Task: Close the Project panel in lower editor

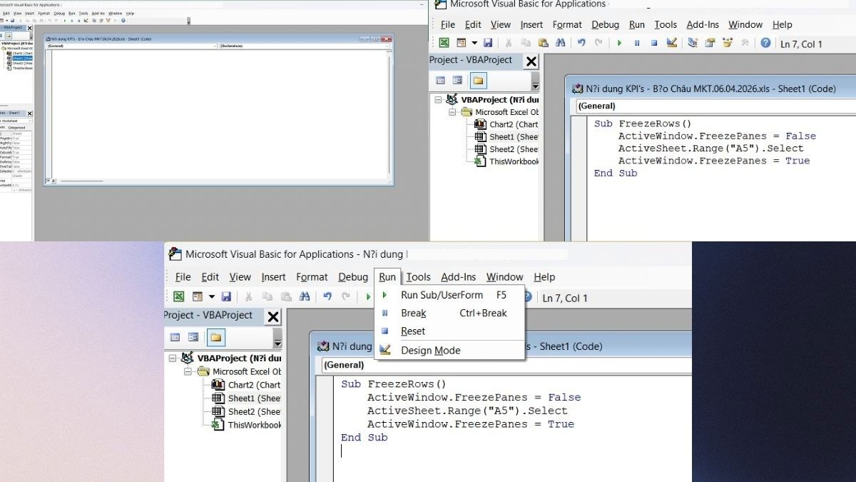Action: [x=273, y=316]
